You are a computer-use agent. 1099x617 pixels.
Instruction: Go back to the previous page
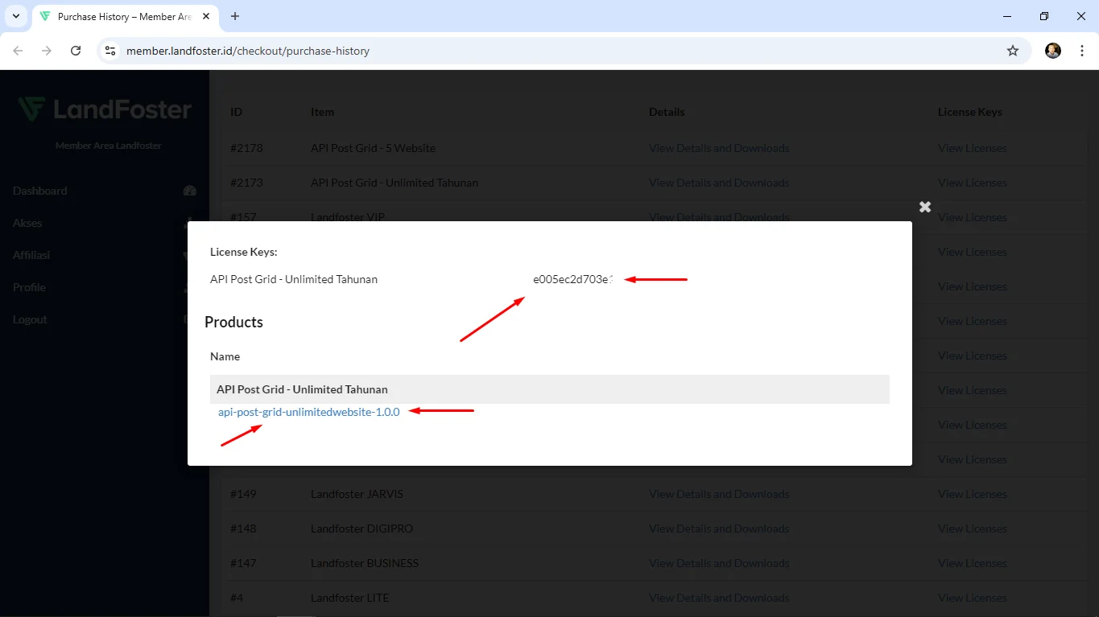[x=18, y=51]
